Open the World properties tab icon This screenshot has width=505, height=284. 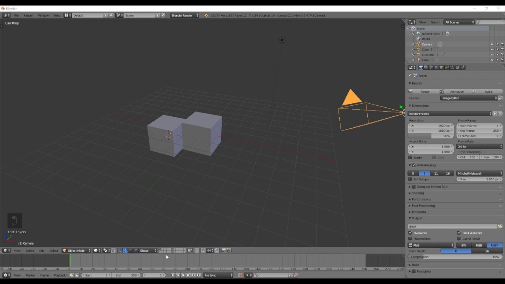(x=436, y=67)
